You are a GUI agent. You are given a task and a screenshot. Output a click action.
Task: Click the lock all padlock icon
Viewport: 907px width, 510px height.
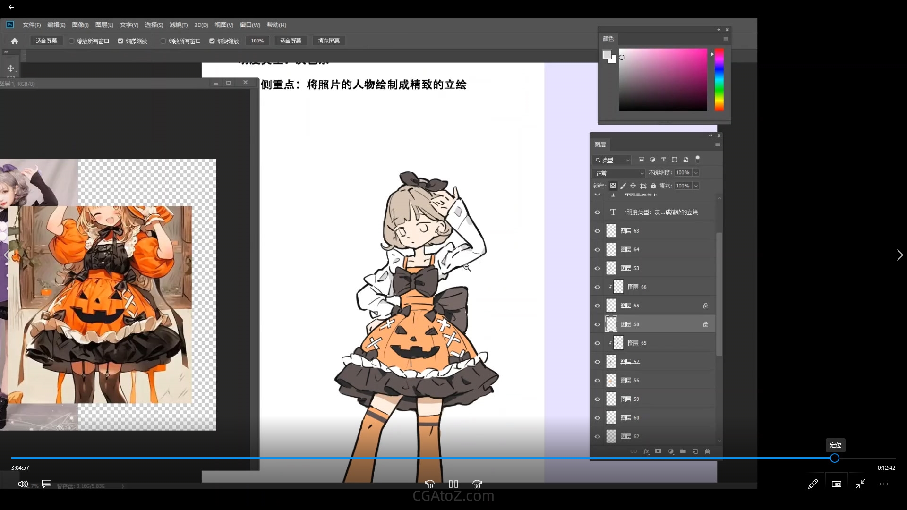coord(653,186)
